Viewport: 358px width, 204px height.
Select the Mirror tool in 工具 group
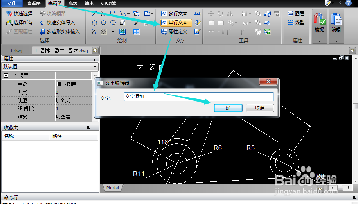pyautogui.click(x=230, y=14)
